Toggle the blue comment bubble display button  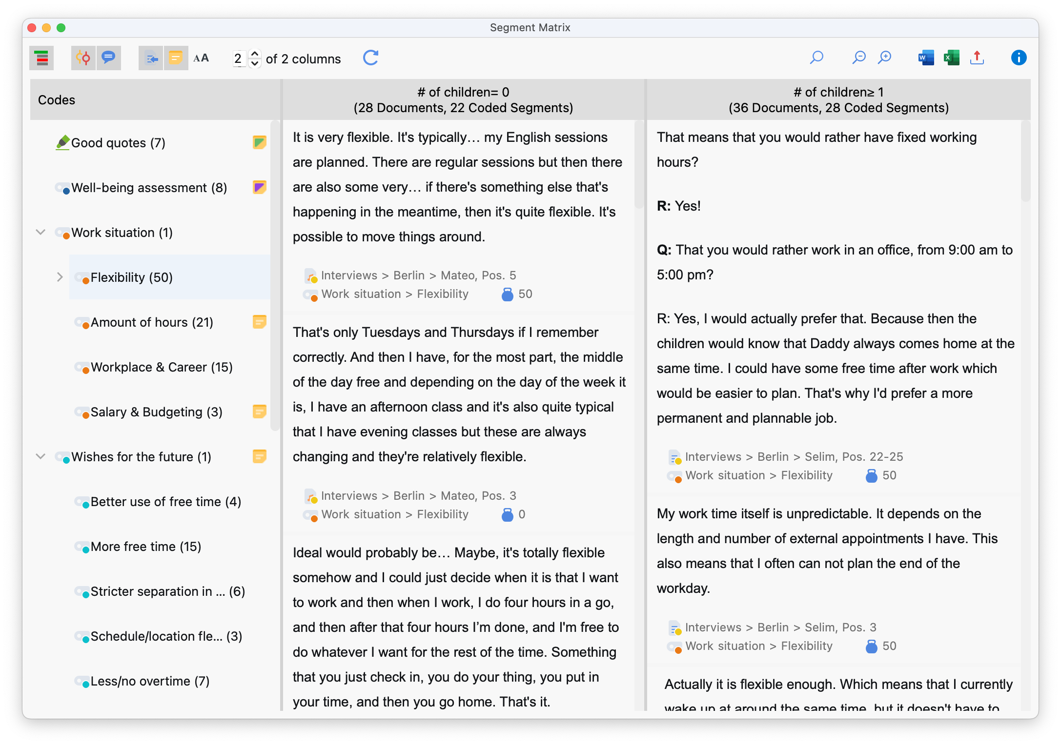point(108,59)
